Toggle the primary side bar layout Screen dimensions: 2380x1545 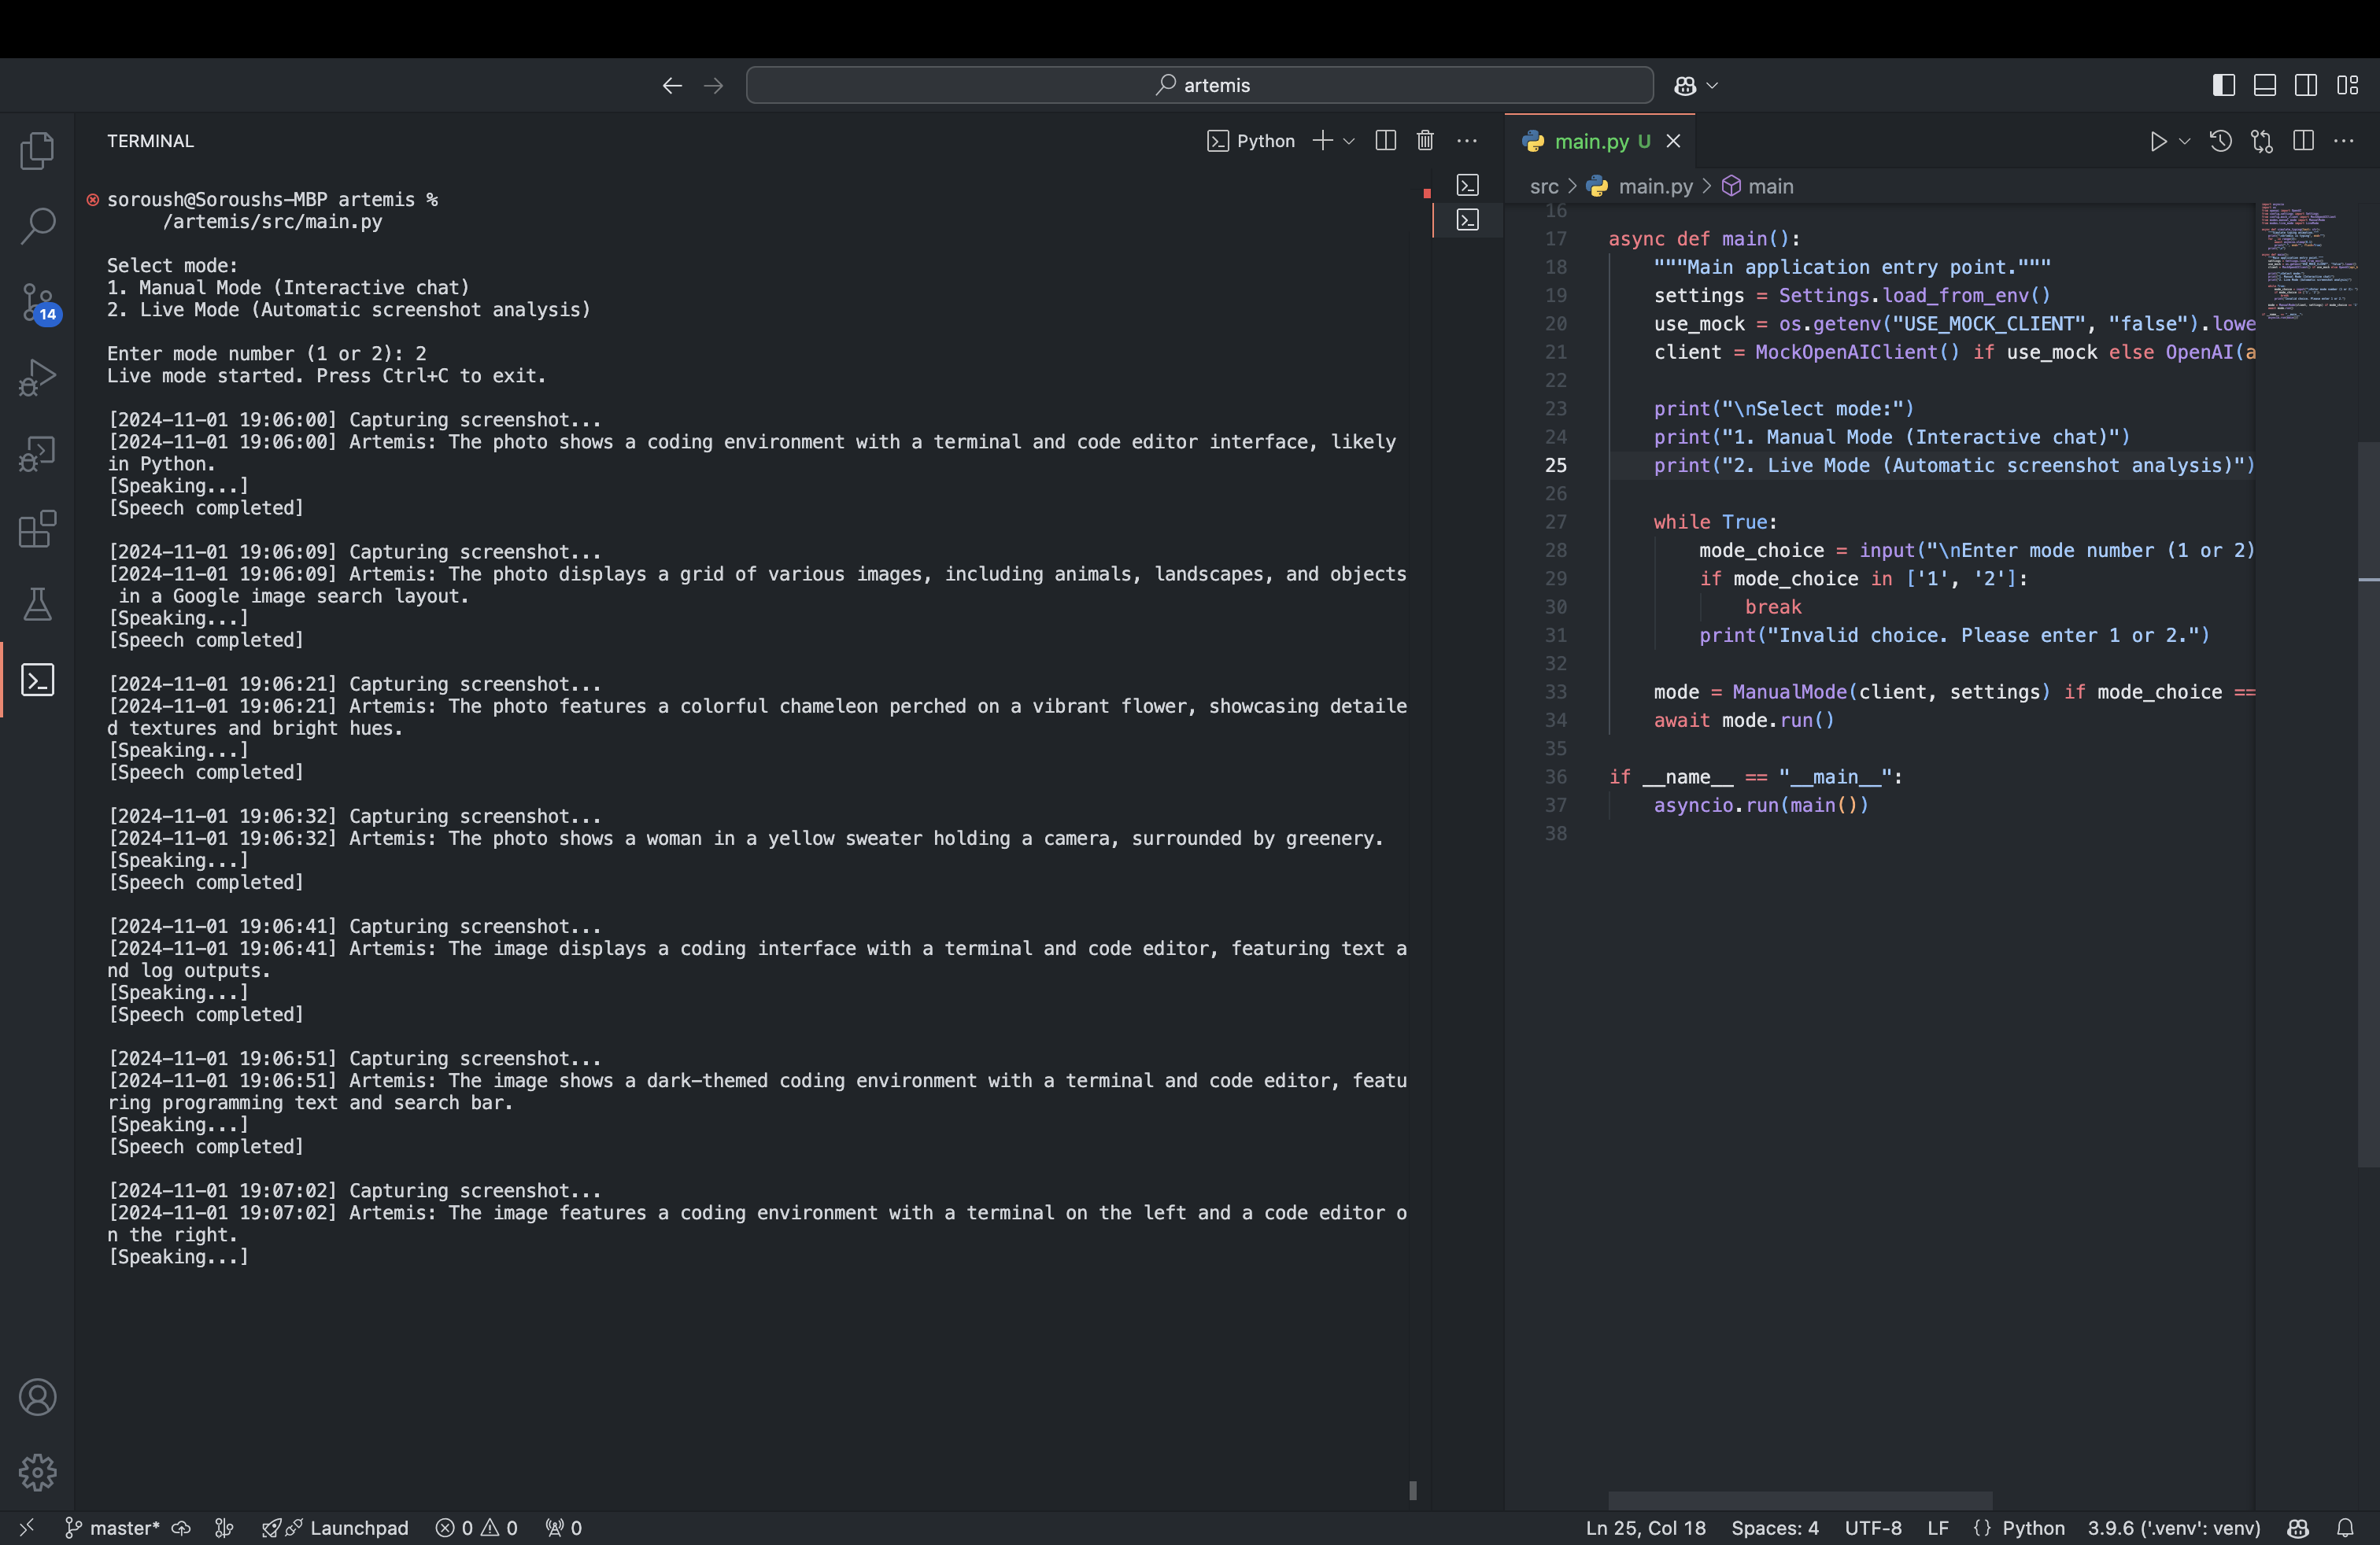coord(2223,85)
